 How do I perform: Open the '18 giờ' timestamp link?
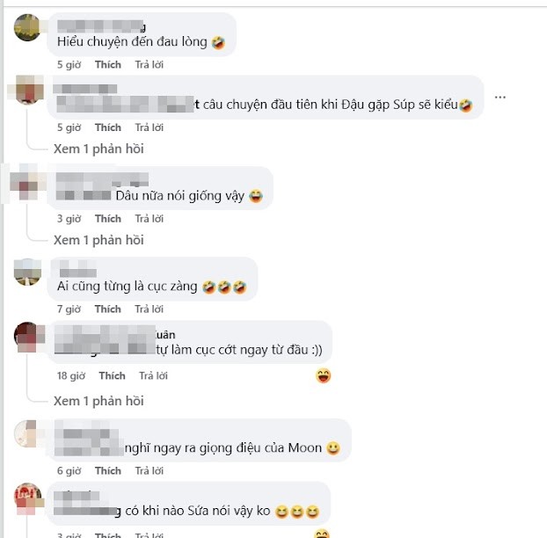click(x=71, y=375)
